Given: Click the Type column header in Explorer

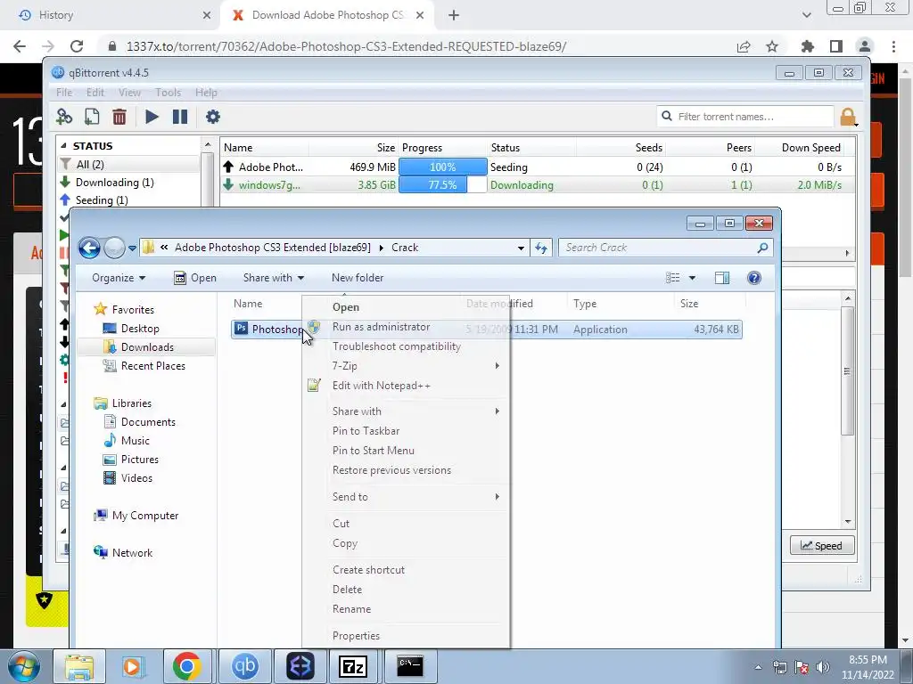Looking at the screenshot, I should pyautogui.click(x=621, y=304).
